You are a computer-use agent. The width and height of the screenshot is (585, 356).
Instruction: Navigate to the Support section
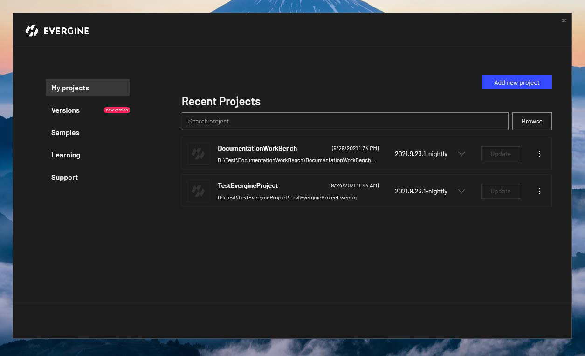coord(64,178)
